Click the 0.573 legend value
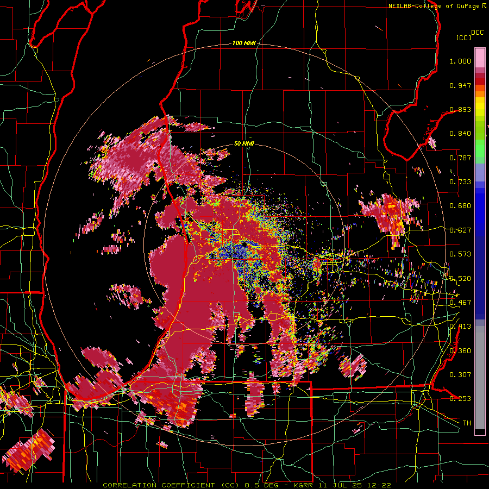Viewport: 489px width, 489px height. click(x=460, y=254)
